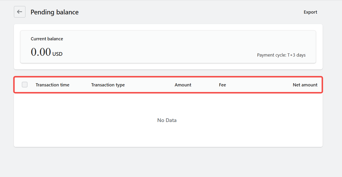Tick the select-all checkbox in table header
The image size is (342, 177).
click(25, 85)
